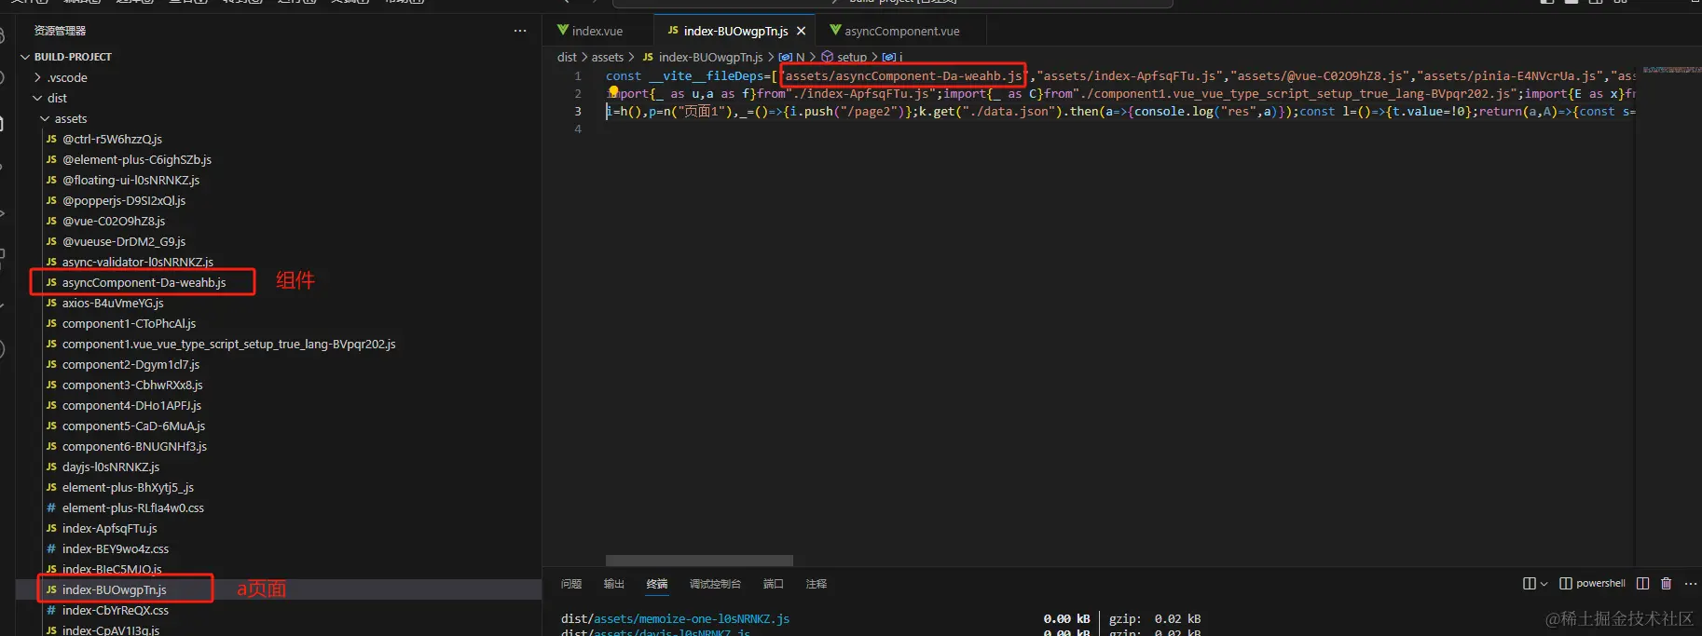The image size is (1702, 636).
Task: Close the index-BUOwgpTn.js editor tab
Action: coord(801,31)
